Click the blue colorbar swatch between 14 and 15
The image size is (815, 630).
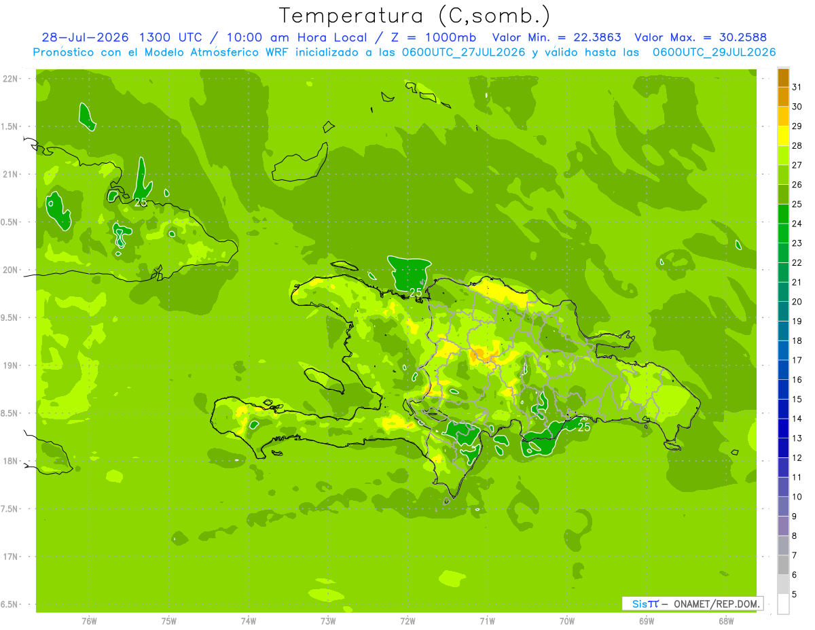783,409
